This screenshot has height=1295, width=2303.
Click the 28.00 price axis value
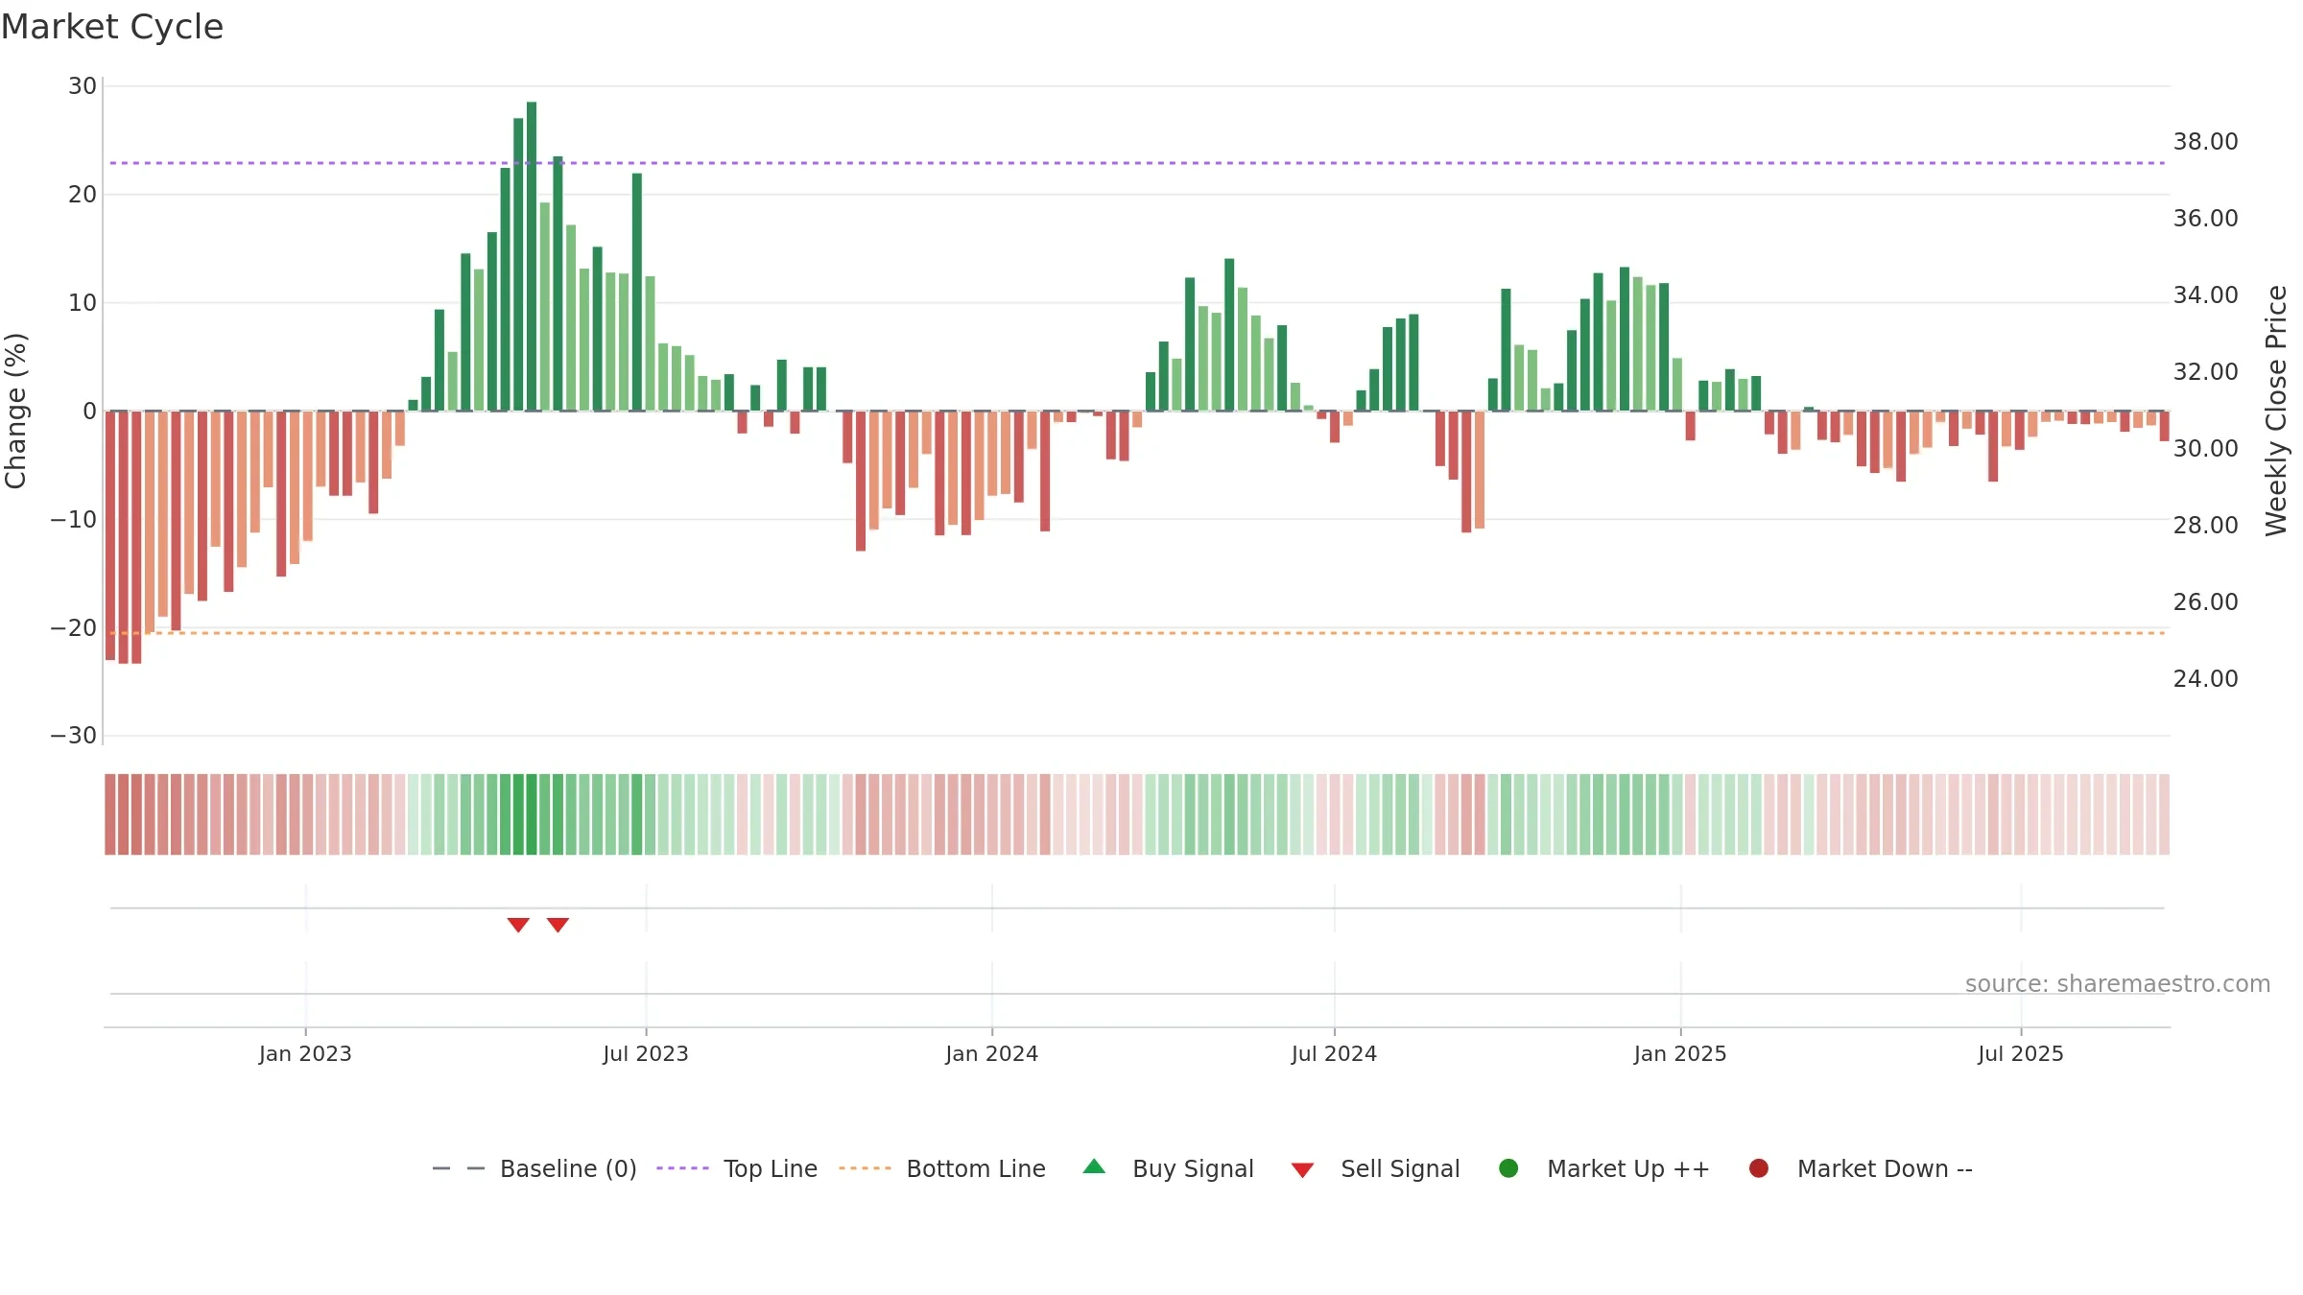[x=2205, y=526]
